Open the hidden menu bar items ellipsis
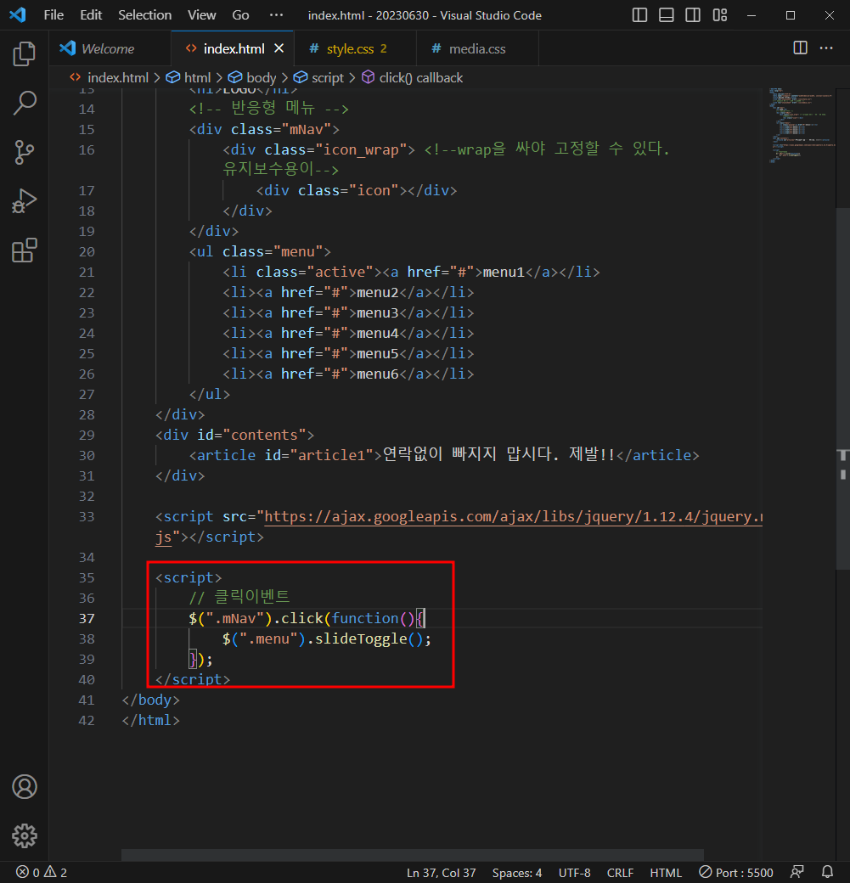 pos(276,15)
